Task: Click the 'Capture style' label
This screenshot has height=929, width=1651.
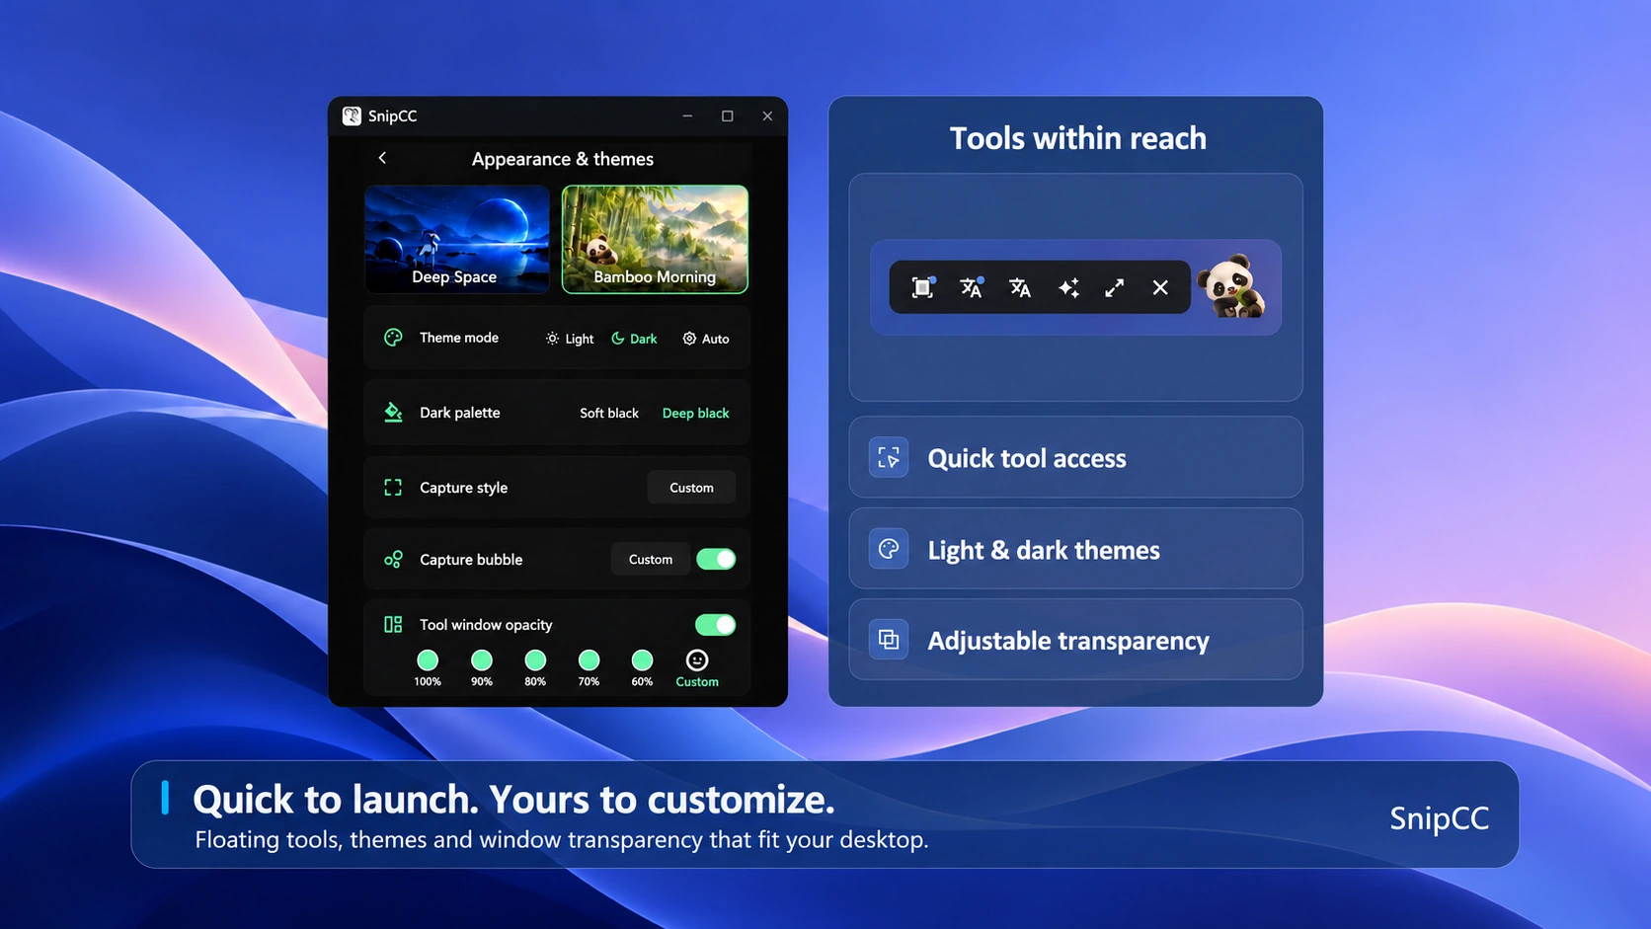Action: [464, 488]
